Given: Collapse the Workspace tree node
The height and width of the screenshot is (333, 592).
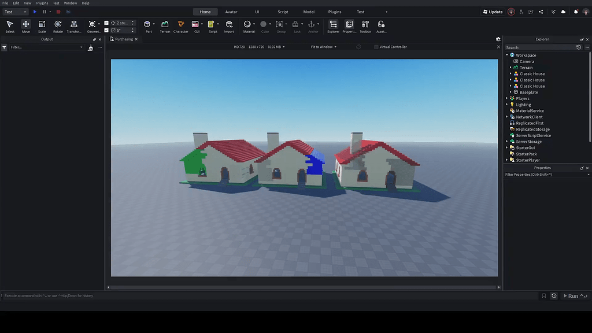Looking at the screenshot, I should coord(507,55).
